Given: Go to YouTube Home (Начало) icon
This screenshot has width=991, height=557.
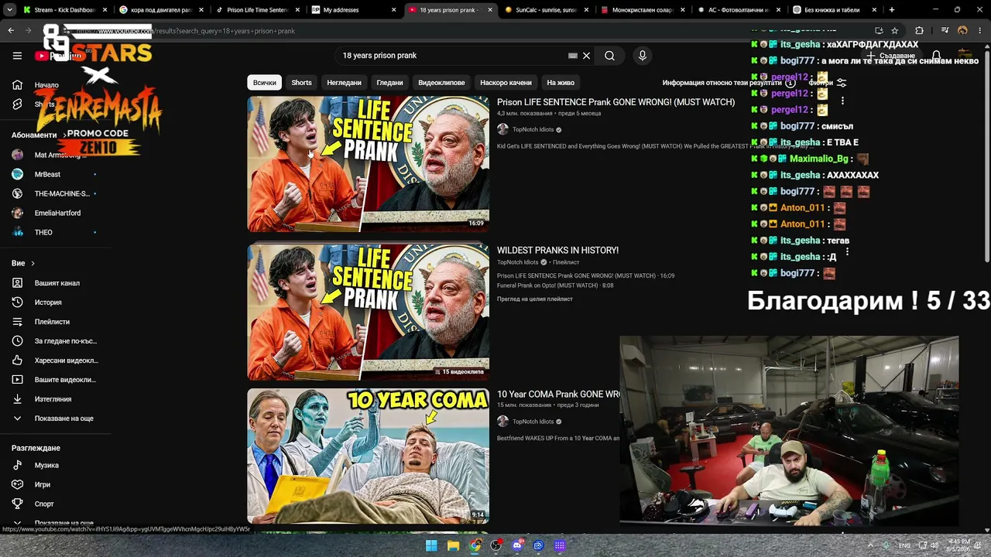Looking at the screenshot, I should pyautogui.click(x=17, y=85).
